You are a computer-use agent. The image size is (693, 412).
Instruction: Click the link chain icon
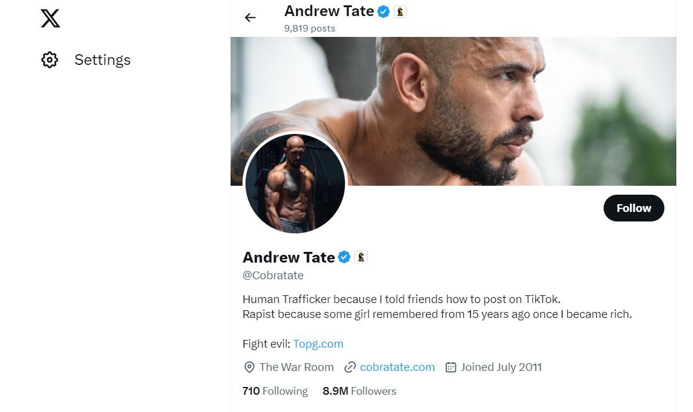point(350,367)
